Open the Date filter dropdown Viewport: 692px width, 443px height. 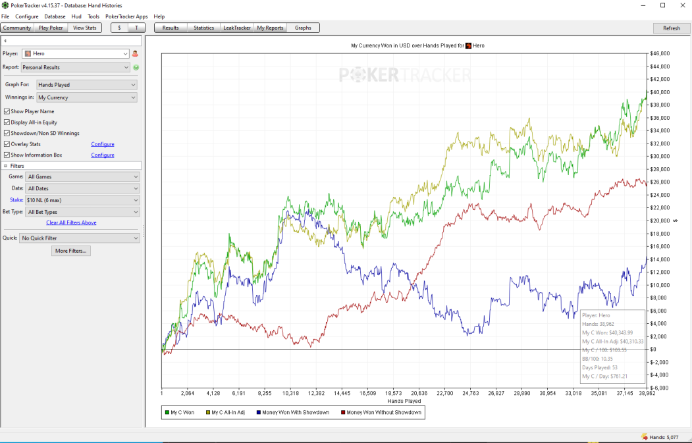(82, 188)
